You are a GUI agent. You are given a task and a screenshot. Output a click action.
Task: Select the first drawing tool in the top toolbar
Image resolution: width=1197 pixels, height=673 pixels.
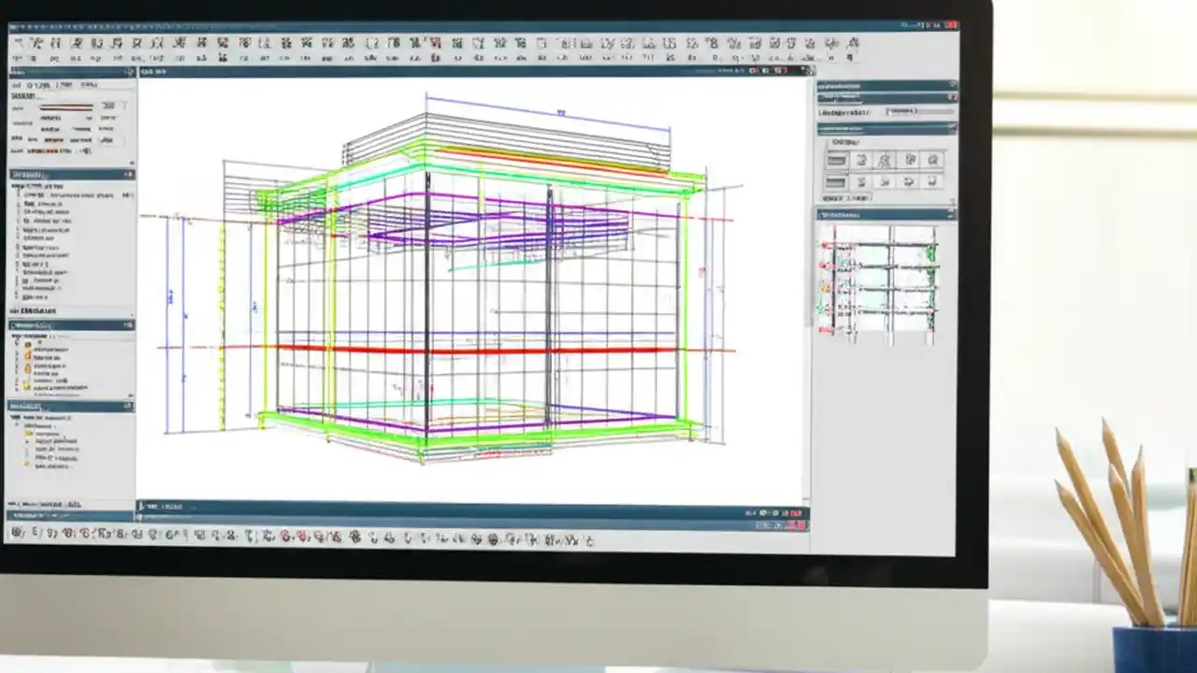[19, 42]
